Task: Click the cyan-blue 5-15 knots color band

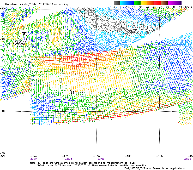Action: pyautogui.click(x=127, y=3)
